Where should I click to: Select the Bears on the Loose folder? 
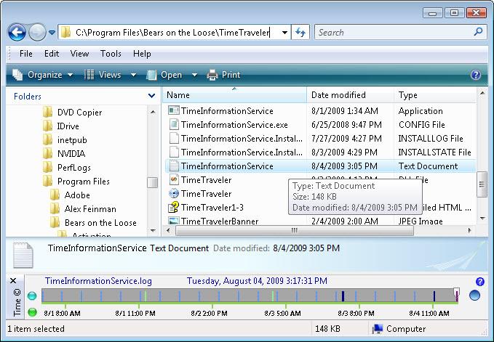(93, 223)
